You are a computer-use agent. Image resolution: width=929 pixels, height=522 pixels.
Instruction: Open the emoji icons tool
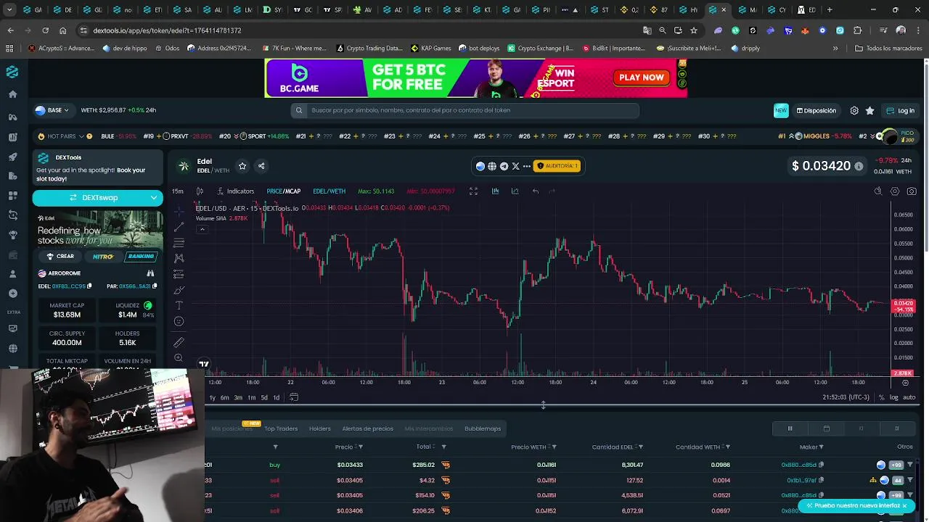coord(179,321)
